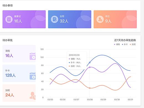144x108 pixels.
Task: Click the 120 y-axis value
Action: coord(42,49)
